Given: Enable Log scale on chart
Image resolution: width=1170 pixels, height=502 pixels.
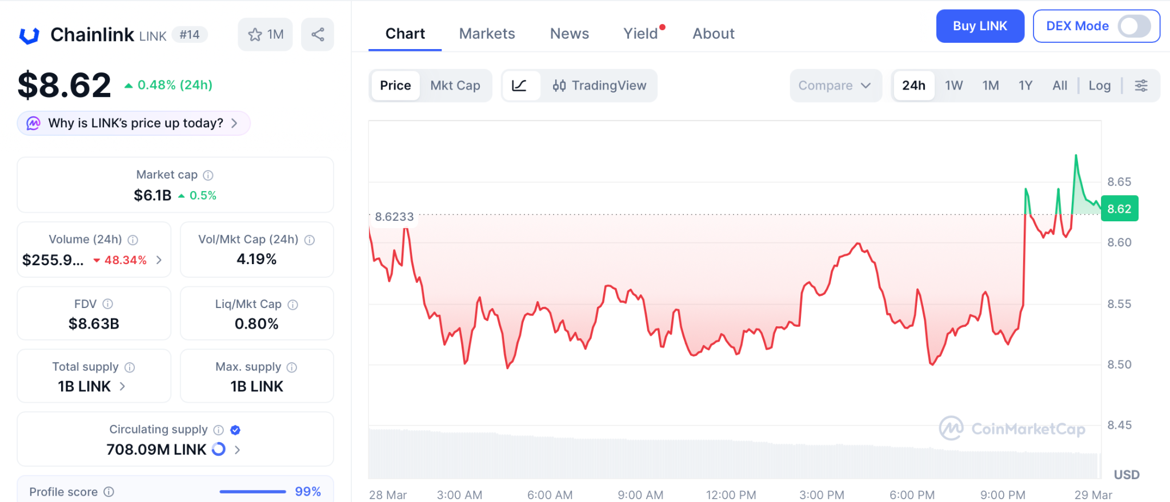Looking at the screenshot, I should click(1099, 86).
